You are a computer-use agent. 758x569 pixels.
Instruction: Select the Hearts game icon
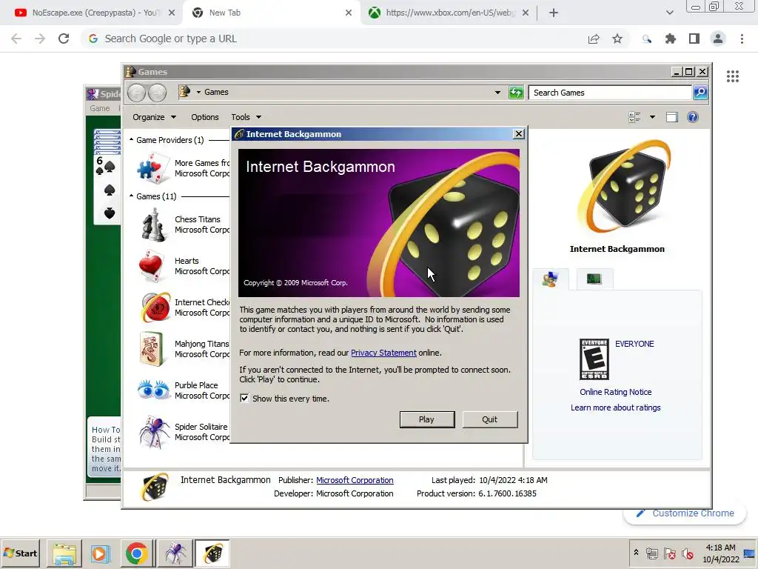pos(152,266)
